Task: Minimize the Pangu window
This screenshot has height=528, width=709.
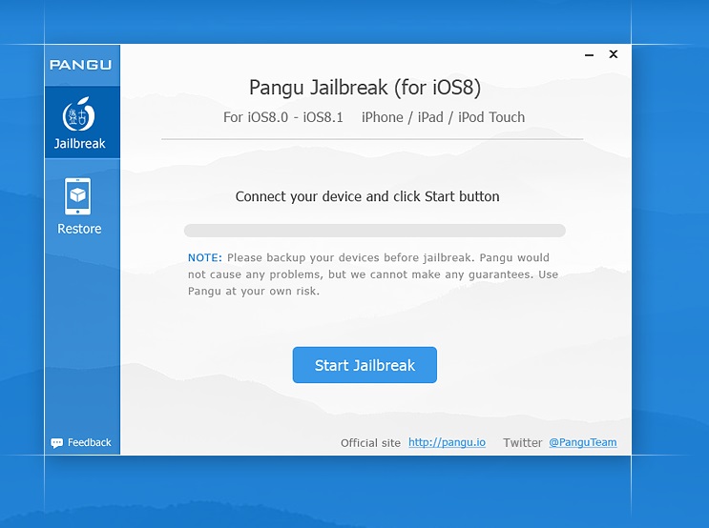Action: tap(589, 55)
